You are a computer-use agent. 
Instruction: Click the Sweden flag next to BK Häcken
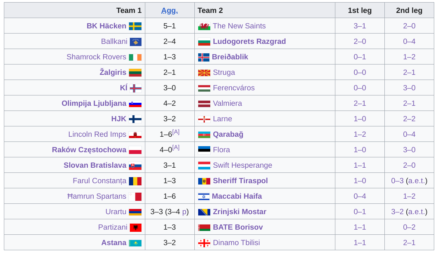[x=135, y=26]
